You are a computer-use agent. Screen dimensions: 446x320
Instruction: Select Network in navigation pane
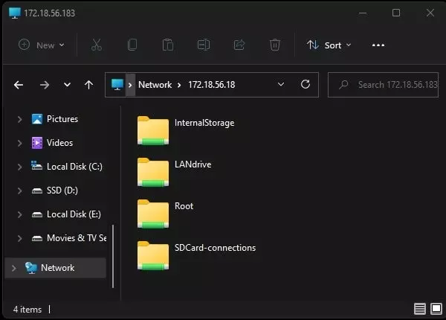[x=57, y=268]
